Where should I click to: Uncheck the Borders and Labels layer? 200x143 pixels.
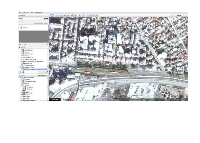[23, 81]
